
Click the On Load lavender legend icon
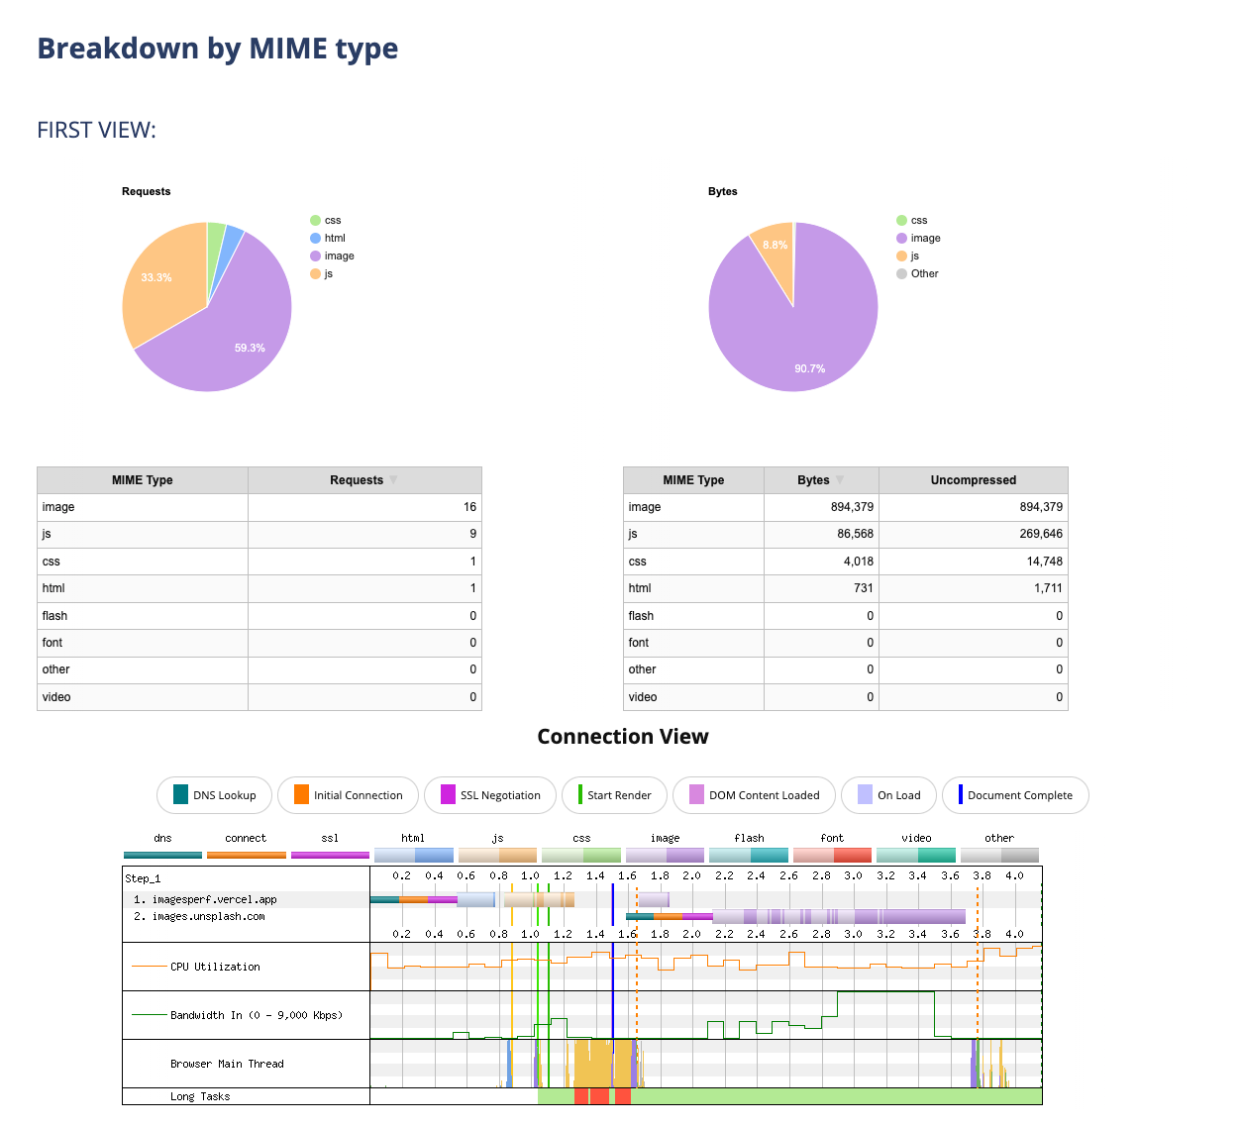click(865, 794)
